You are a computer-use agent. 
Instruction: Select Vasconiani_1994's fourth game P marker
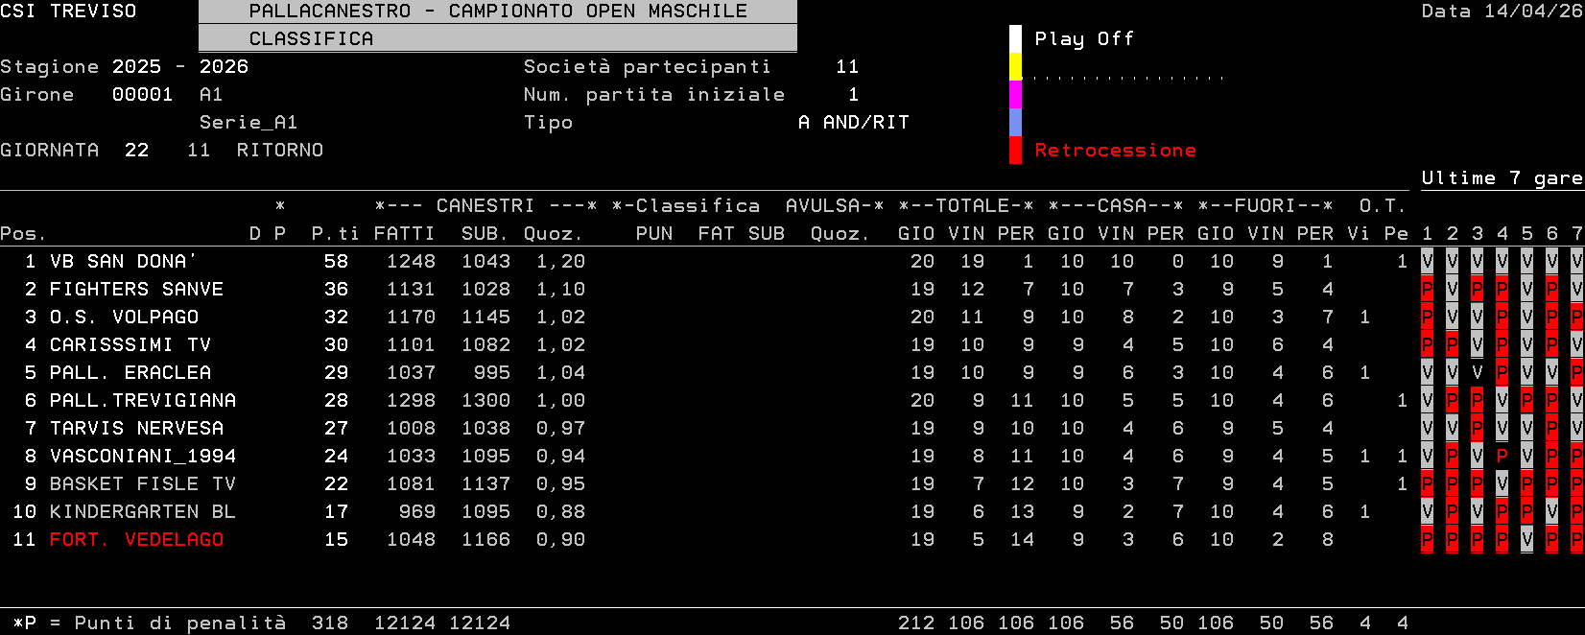(x=1502, y=457)
